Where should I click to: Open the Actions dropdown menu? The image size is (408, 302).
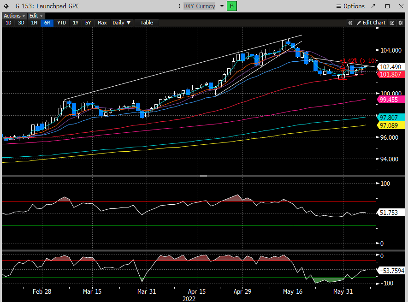click(13, 16)
